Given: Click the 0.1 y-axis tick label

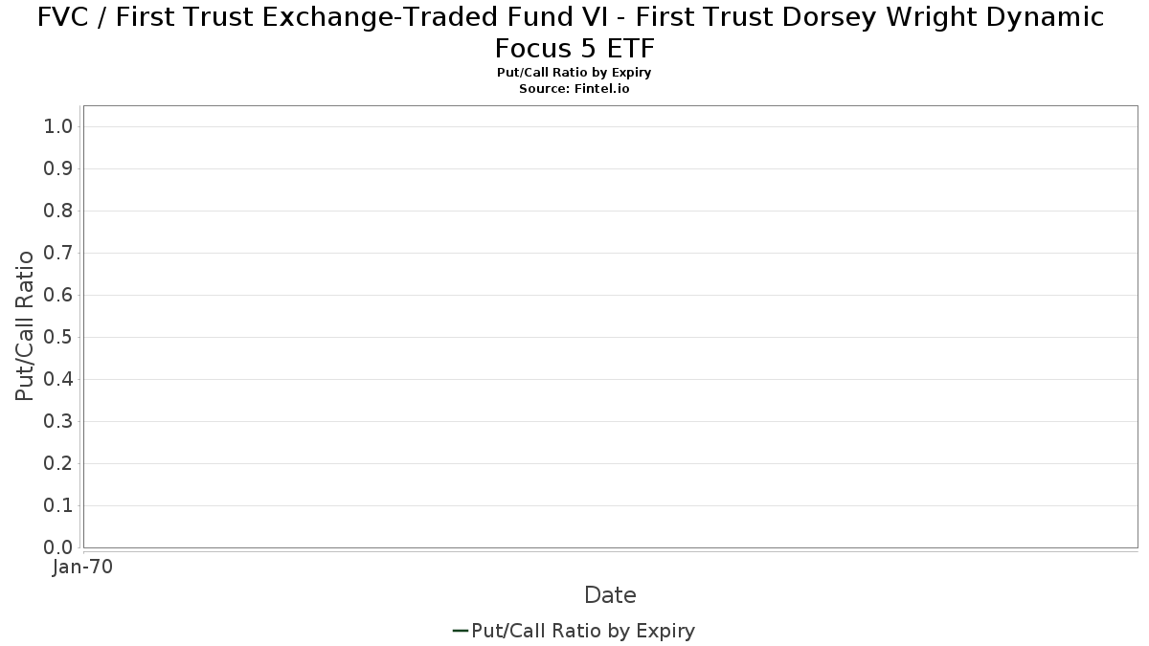Looking at the screenshot, I should pos(58,505).
